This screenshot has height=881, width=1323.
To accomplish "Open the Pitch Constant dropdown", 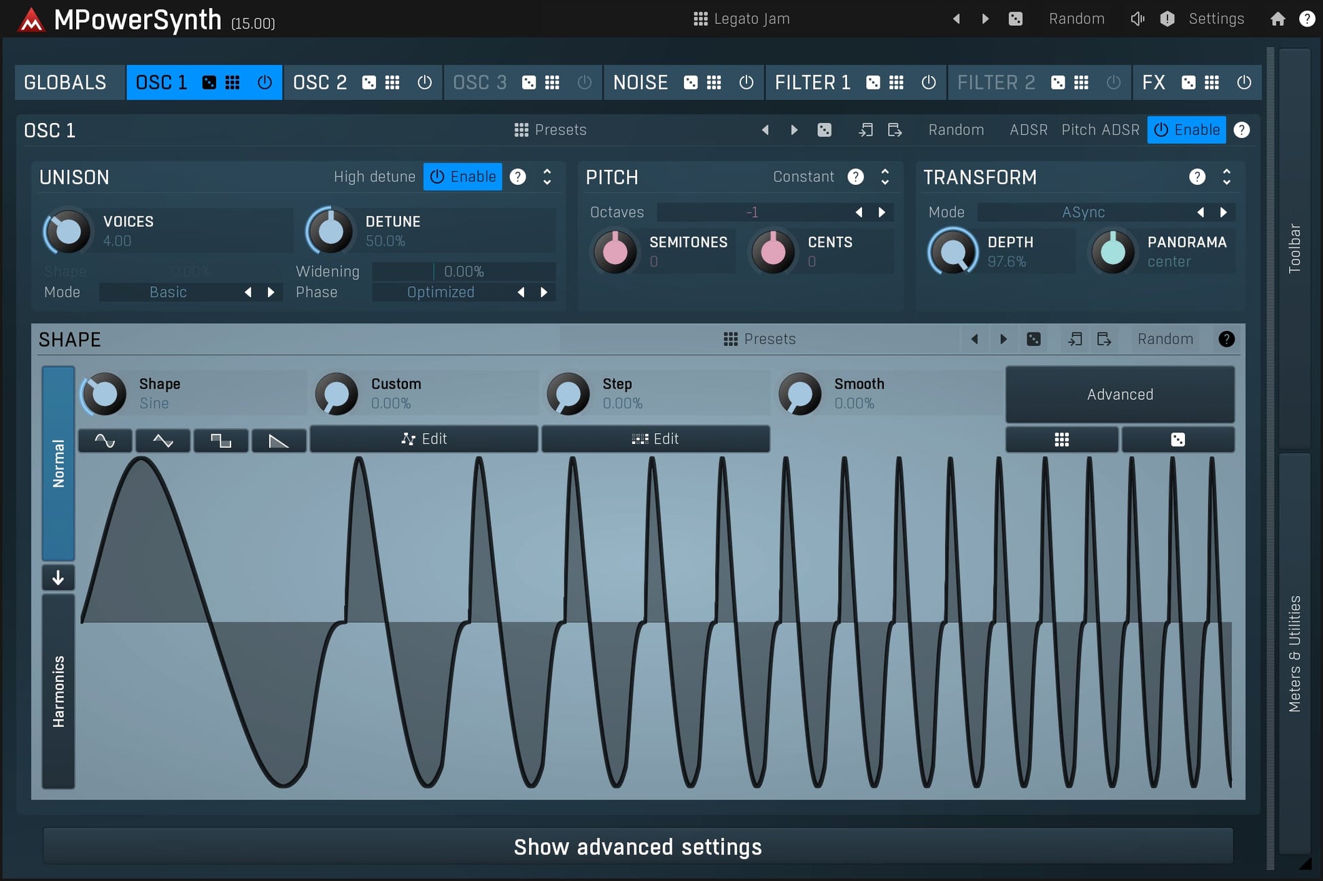I will [x=804, y=177].
